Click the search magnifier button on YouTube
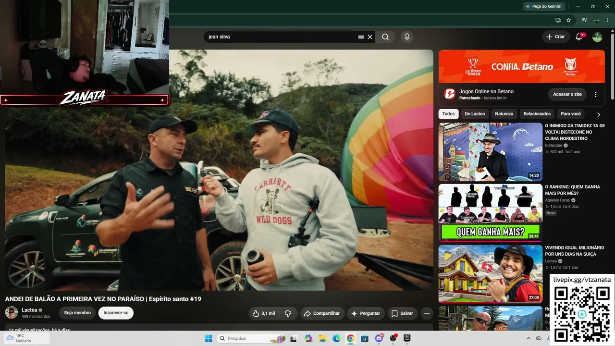615x346 pixels. [x=385, y=37]
